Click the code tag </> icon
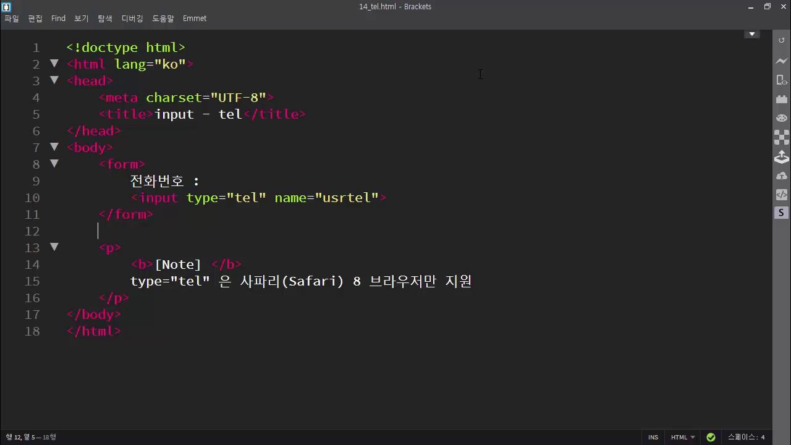The height and width of the screenshot is (445, 791). pos(782,195)
